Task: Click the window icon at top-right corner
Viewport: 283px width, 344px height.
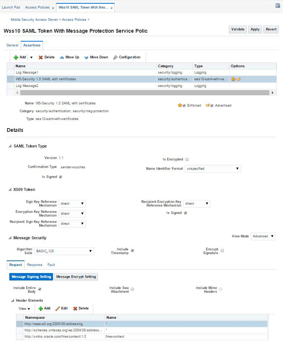Action: click(278, 6)
